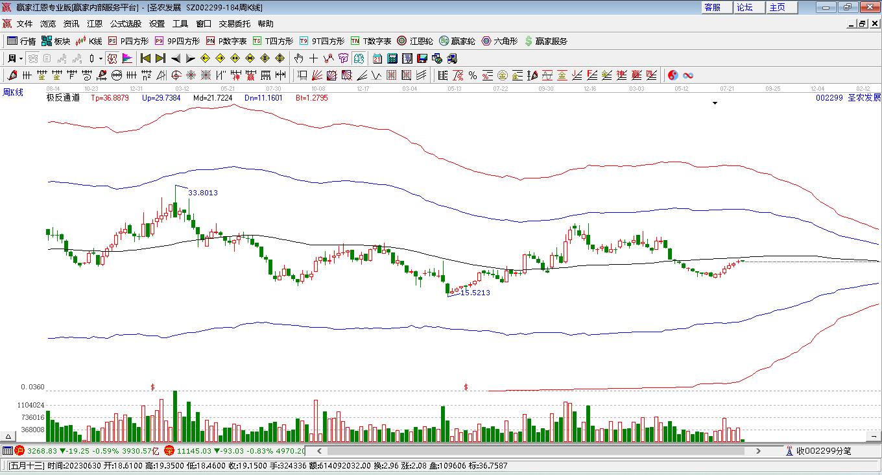Click the bottom scrollbar left arrow
This screenshot has height=475, width=882.
click(318, 450)
